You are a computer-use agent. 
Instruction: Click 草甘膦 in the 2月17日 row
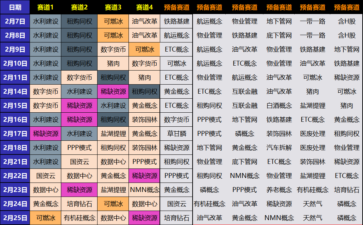176,134
